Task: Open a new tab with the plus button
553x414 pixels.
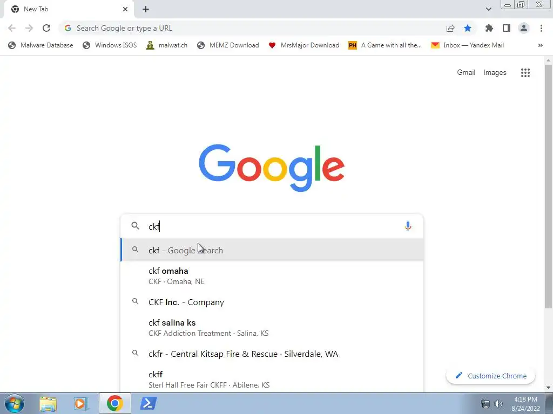Action: 146,9
